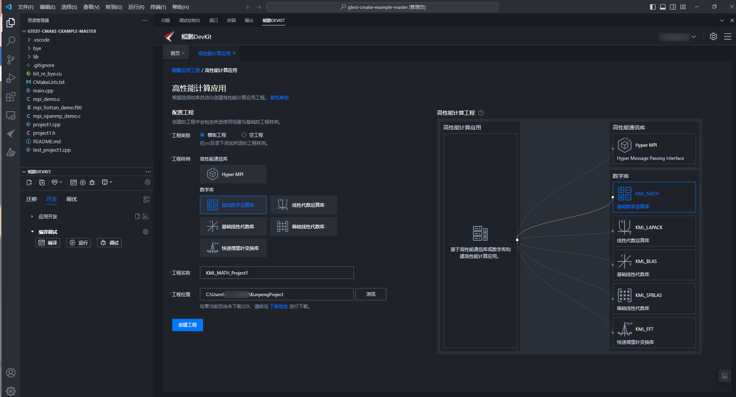Open the dropdown arrow next to the monitor icon
The height and width of the screenshot is (397, 736).
pyautogui.click(x=111, y=182)
